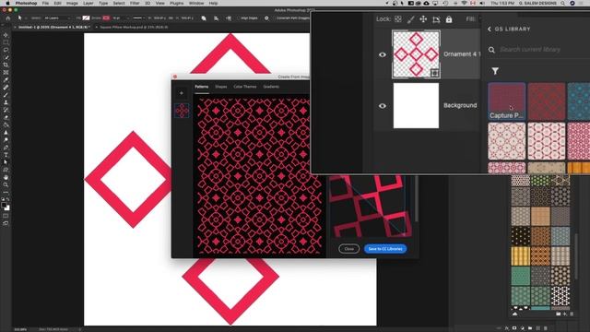Image resolution: width=590 pixels, height=332 pixels.
Task: Switch to Square Pillow Mockup document tab
Action: tap(134, 27)
